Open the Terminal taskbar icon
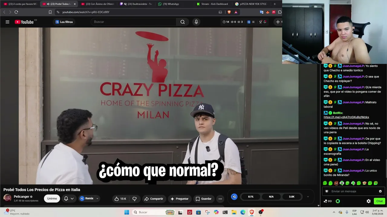387x217 pixels. (x=225, y=212)
